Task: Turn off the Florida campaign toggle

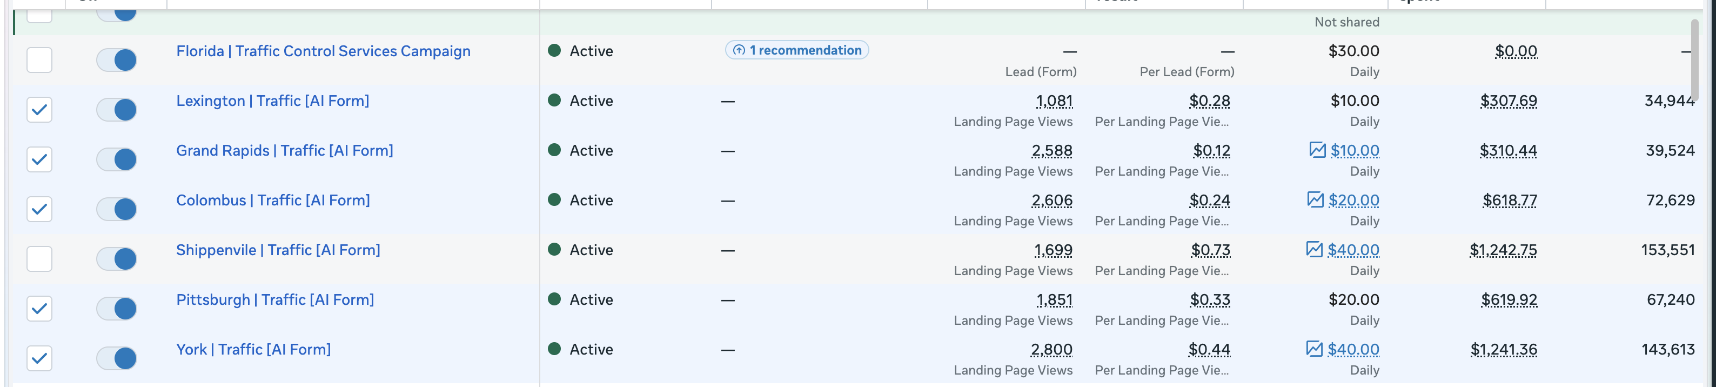Action: tap(117, 60)
